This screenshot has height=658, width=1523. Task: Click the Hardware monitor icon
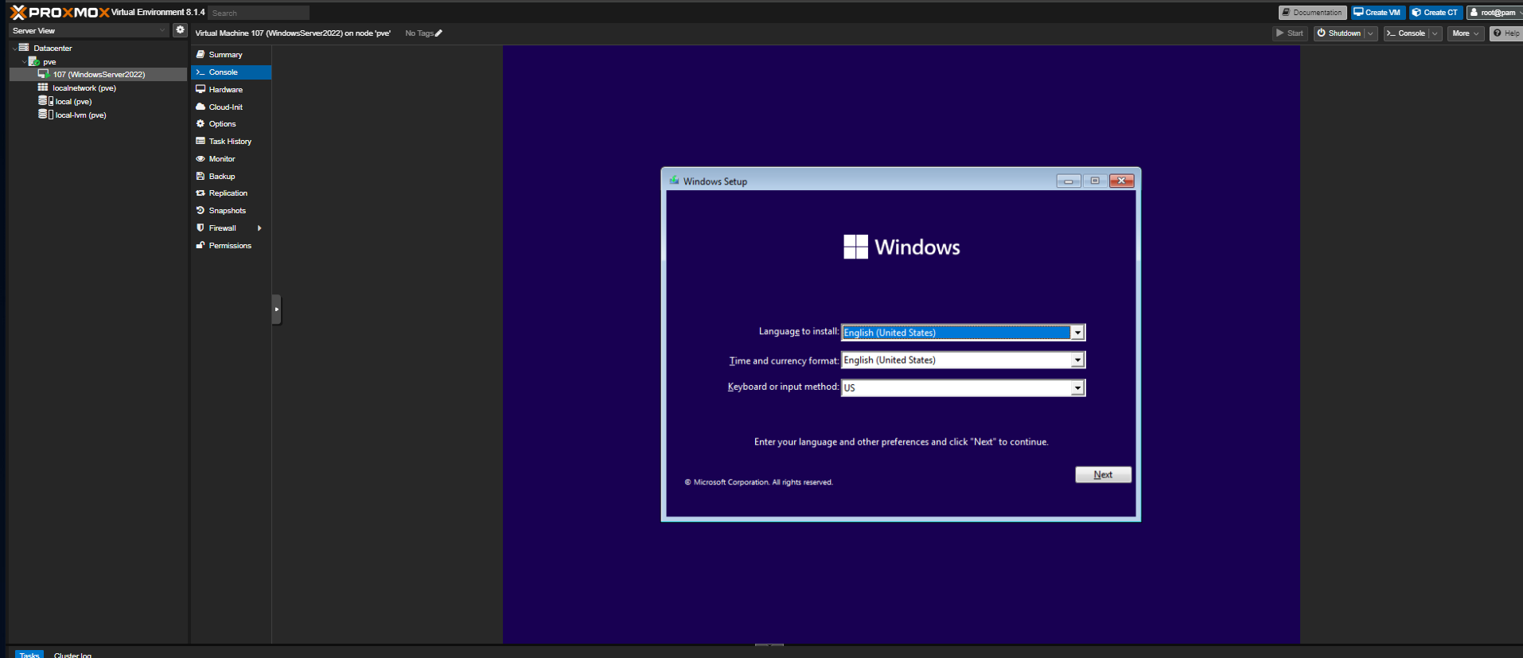click(201, 89)
